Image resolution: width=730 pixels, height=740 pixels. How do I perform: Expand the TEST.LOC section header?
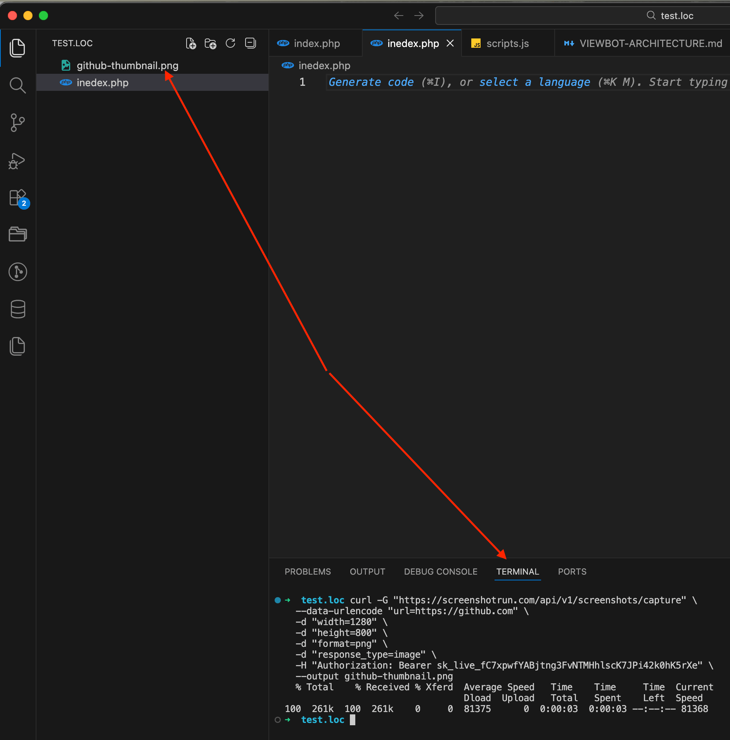[72, 43]
